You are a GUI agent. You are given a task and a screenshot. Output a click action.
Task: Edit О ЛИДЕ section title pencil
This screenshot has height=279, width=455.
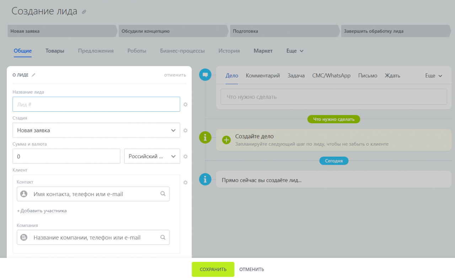[33, 75]
